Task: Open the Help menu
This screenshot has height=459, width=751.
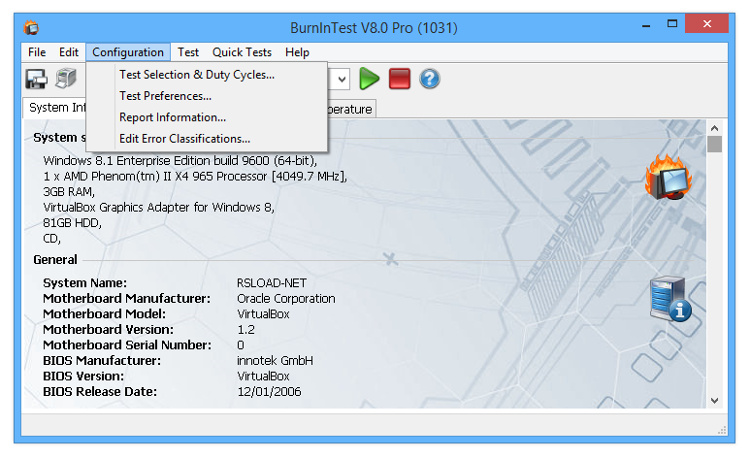Action: click(297, 52)
